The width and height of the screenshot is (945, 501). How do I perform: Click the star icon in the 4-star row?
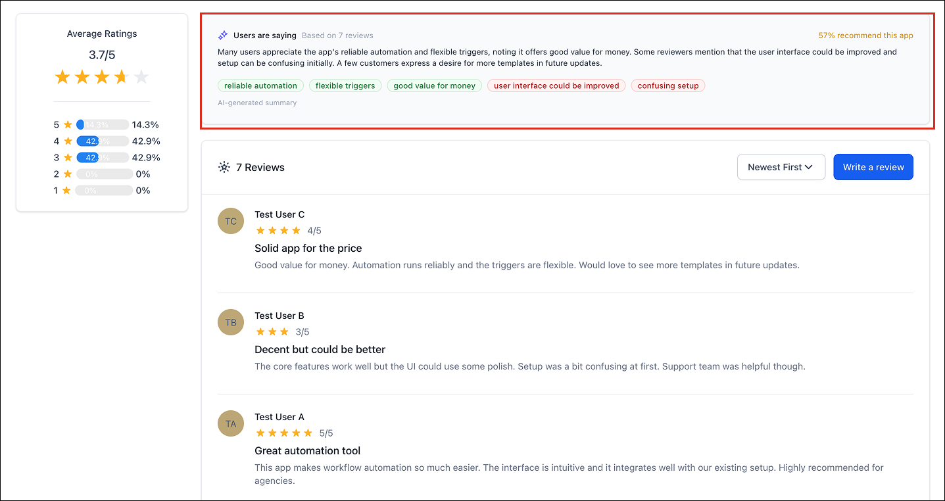[68, 141]
